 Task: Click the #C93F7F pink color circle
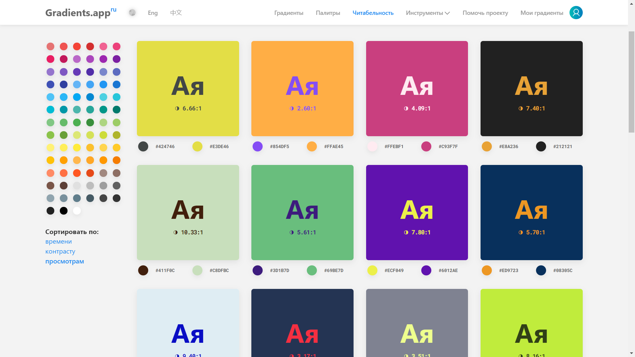[426, 146]
